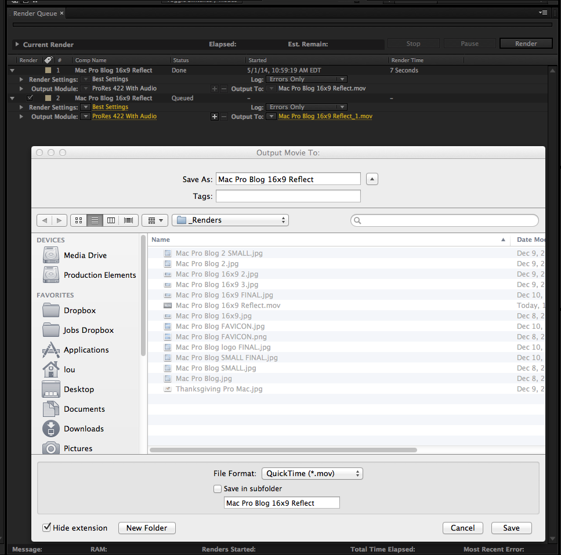Expand Output Module for item 1

pyautogui.click(x=21, y=89)
